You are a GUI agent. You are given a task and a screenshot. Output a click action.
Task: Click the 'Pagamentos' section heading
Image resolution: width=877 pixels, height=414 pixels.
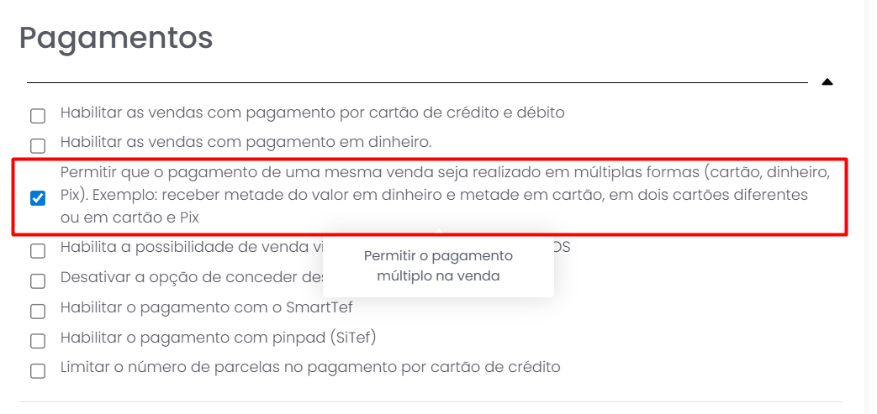(116, 38)
